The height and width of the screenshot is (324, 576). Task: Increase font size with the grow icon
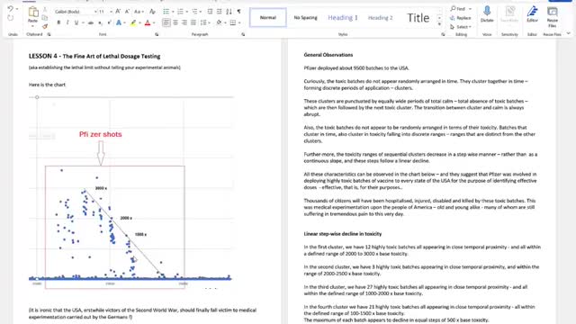click(x=118, y=12)
